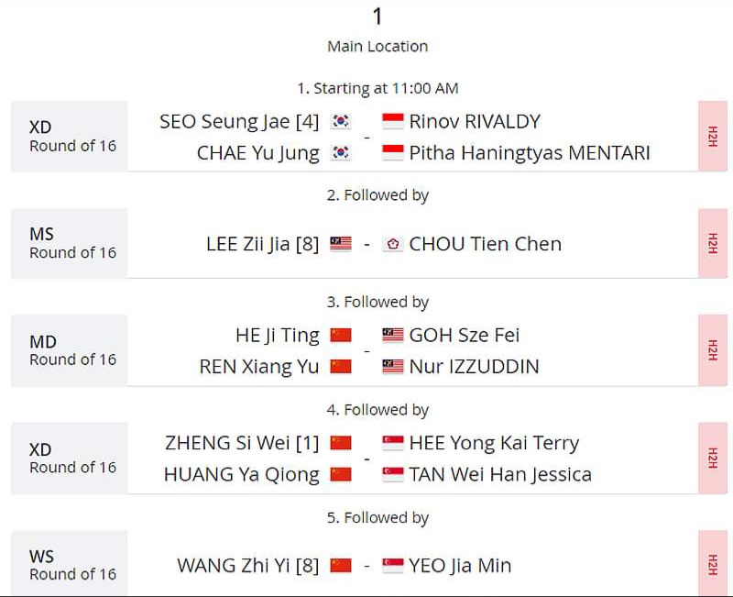The image size is (733, 597).
Task: Click Singapore flag beside HEE Yong Kai Terry
Action: click(393, 443)
